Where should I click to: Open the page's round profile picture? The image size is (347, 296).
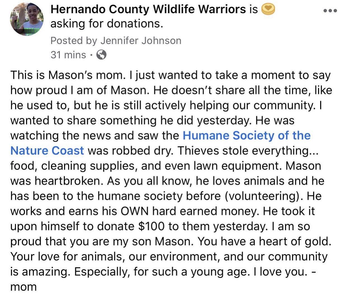[x=27, y=19]
